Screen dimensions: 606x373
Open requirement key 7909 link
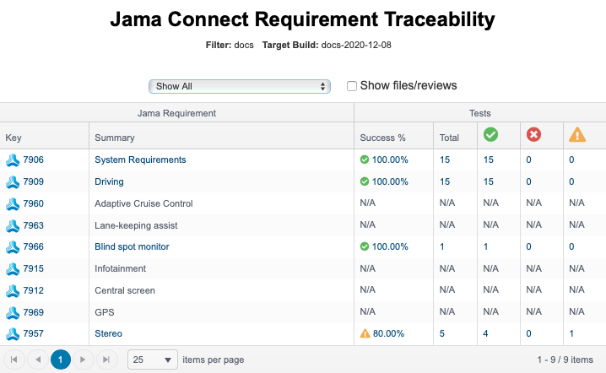[33, 181]
